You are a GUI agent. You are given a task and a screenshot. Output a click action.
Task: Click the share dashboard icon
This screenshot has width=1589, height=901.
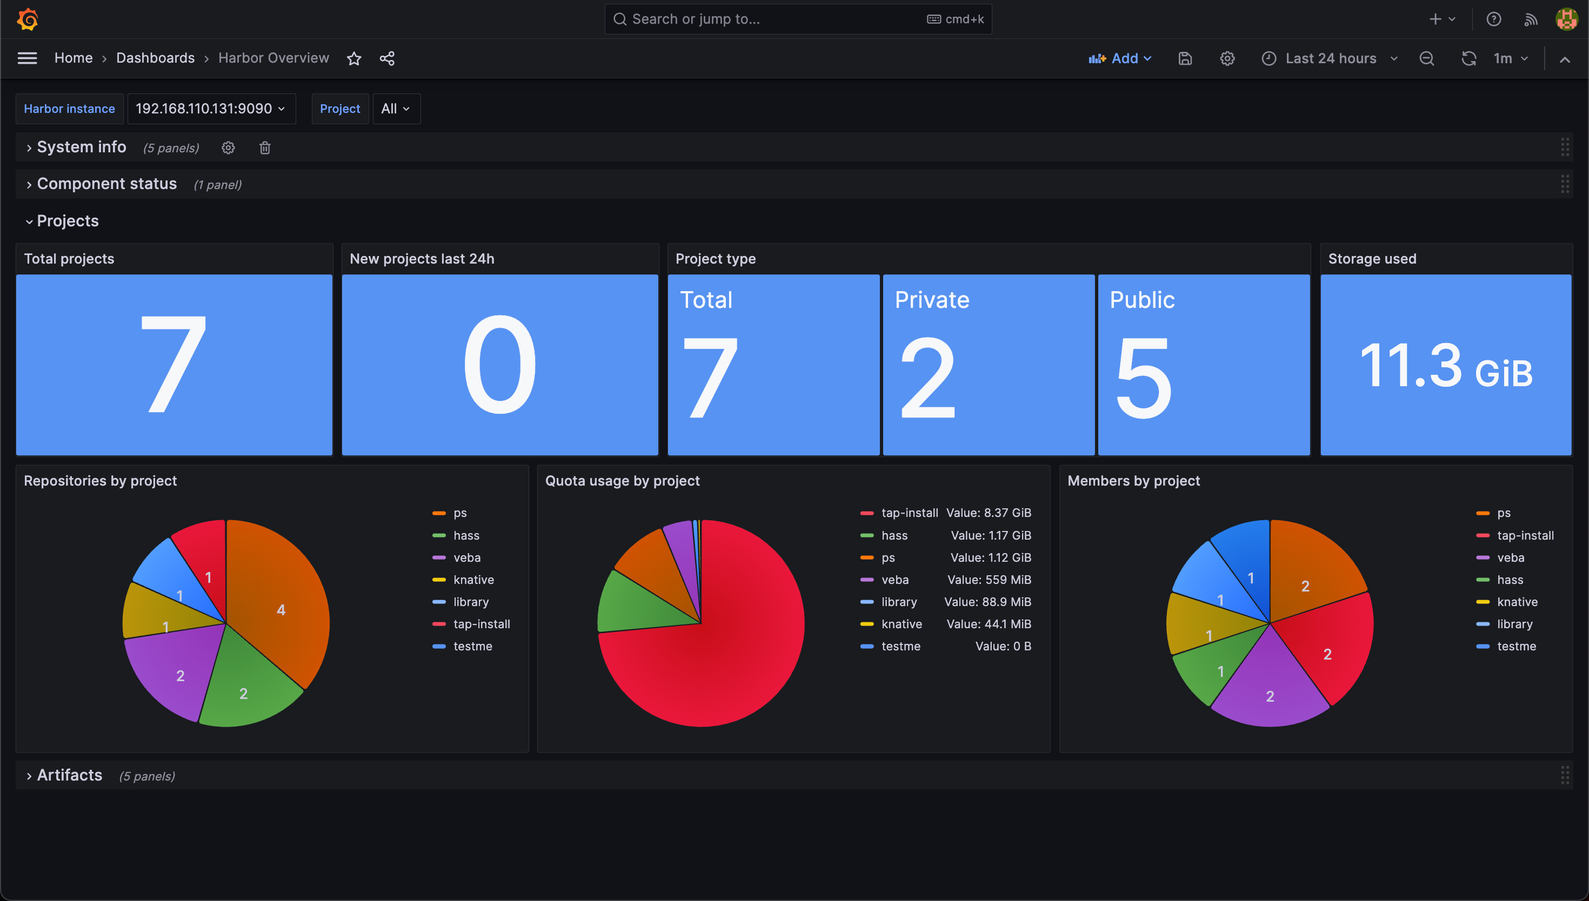pos(387,58)
